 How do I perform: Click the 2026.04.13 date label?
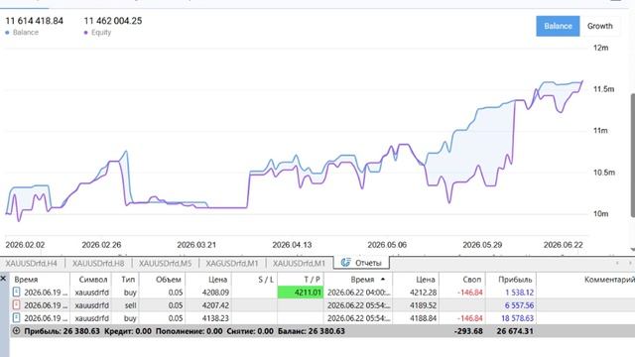pyautogui.click(x=292, y=245)
